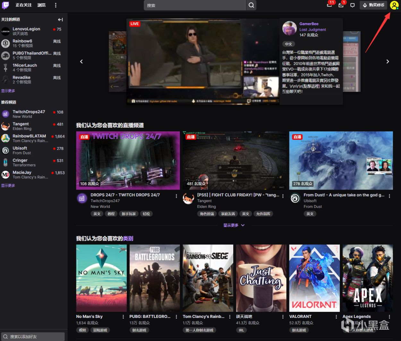
Task: Click the 中文 language tag on featured stream
Action: click(289, 44)
